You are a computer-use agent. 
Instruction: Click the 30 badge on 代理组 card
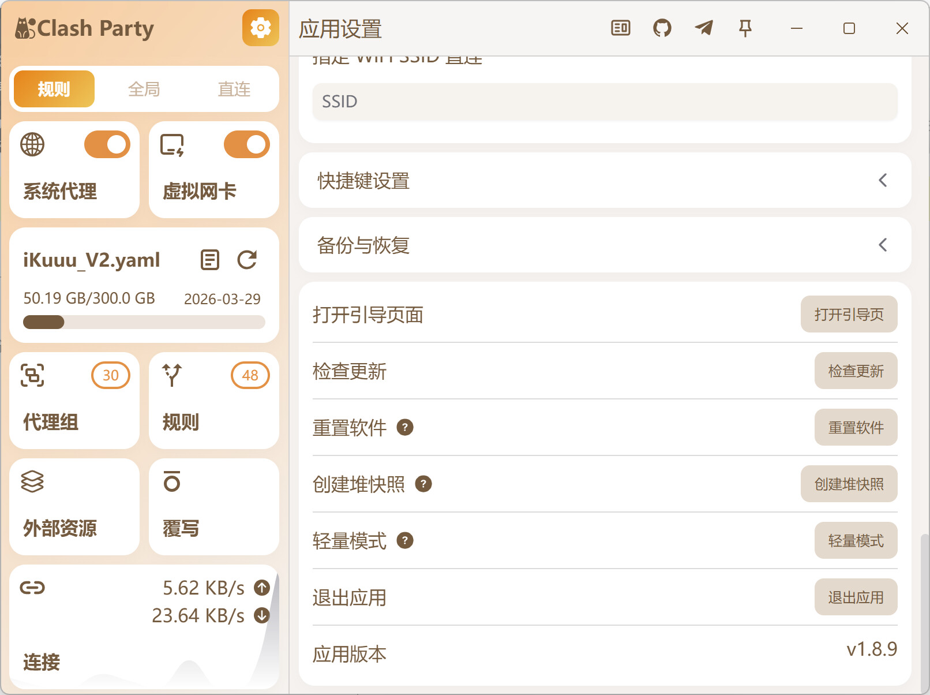111,375
